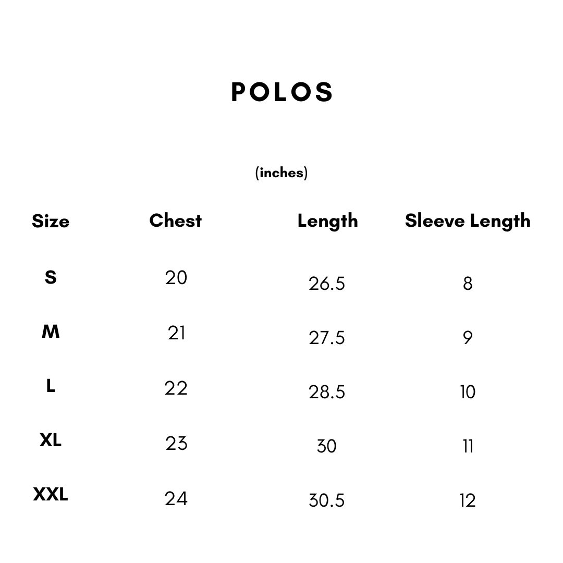
Task: Click sleeve length value 10 for size L
Action: [x=468, y=392]
